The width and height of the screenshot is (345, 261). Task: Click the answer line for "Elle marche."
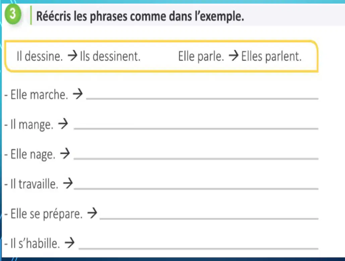[x=202, y=98]
